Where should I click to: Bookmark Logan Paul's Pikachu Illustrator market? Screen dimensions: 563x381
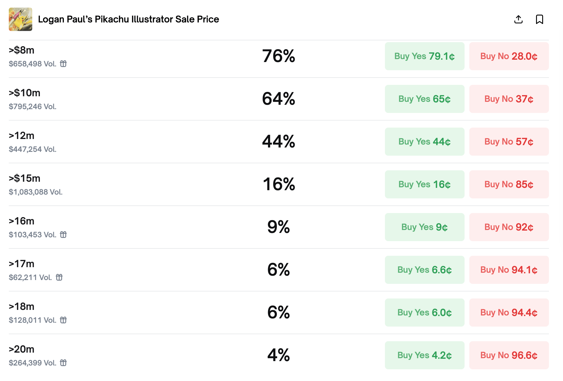coord(540,19)
